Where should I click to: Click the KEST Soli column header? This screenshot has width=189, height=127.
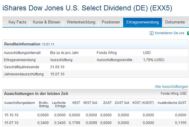click(x=90, y=103)
